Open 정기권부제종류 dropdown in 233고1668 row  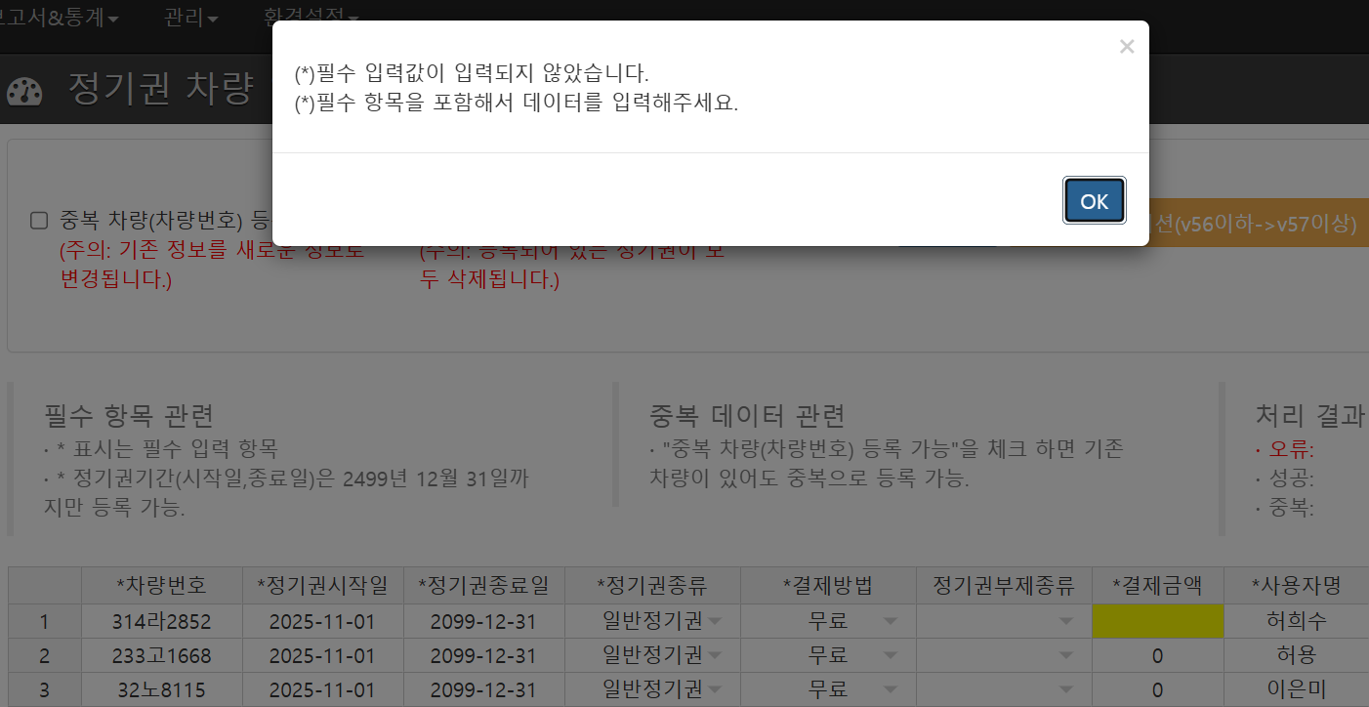point(1065,655)
